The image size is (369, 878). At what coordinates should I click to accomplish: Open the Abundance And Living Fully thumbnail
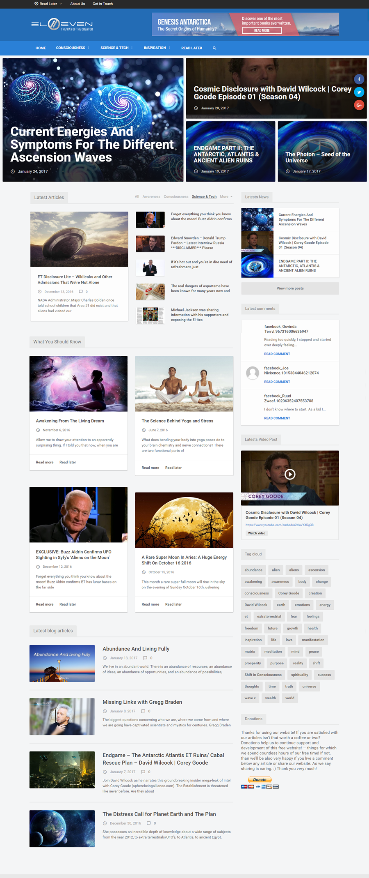62,664
